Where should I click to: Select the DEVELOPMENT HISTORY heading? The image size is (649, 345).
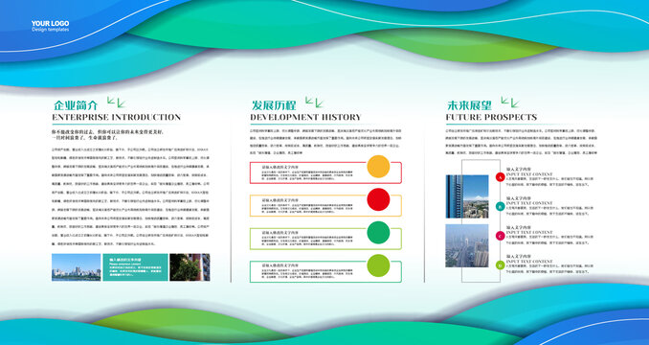point(305,117)
